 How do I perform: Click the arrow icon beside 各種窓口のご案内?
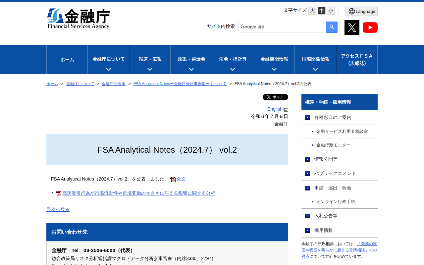click(x=307, y=118)
